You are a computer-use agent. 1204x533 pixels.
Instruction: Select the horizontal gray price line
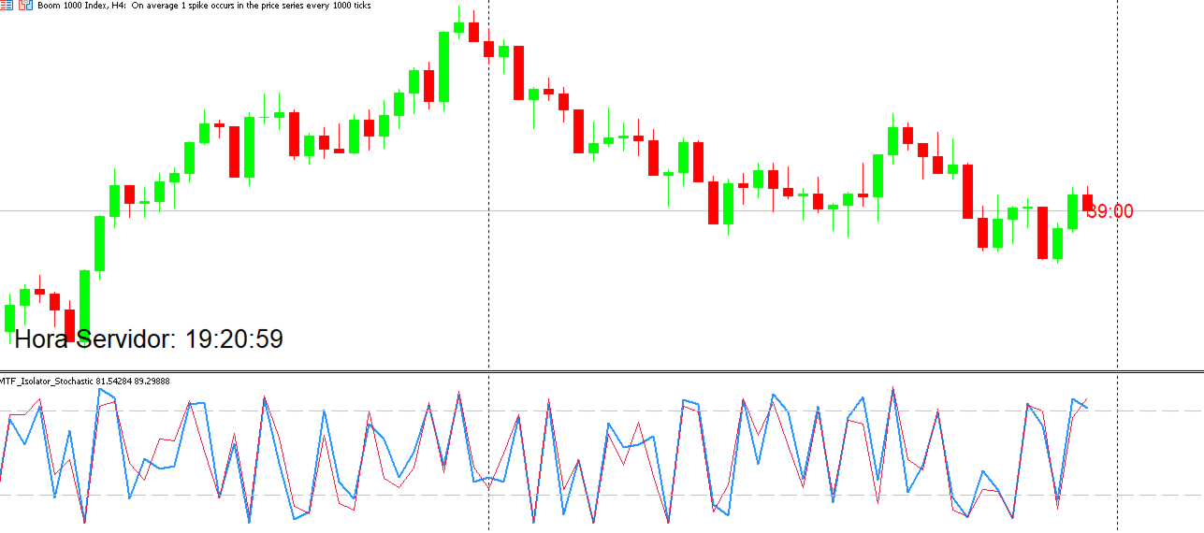[602, 210]
